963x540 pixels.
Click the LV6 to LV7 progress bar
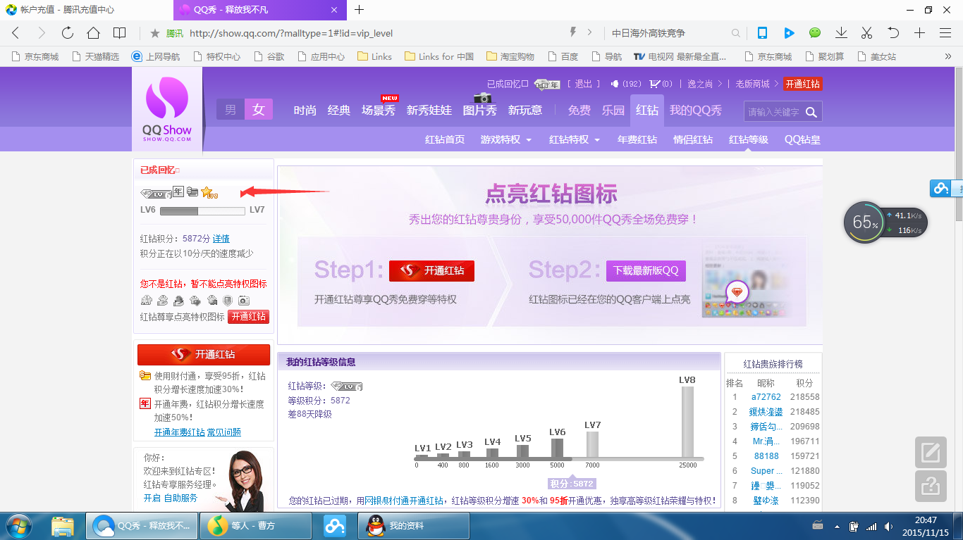[202, 211]
